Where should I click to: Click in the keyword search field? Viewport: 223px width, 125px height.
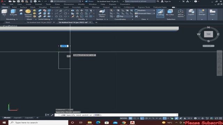pos(140,1)
